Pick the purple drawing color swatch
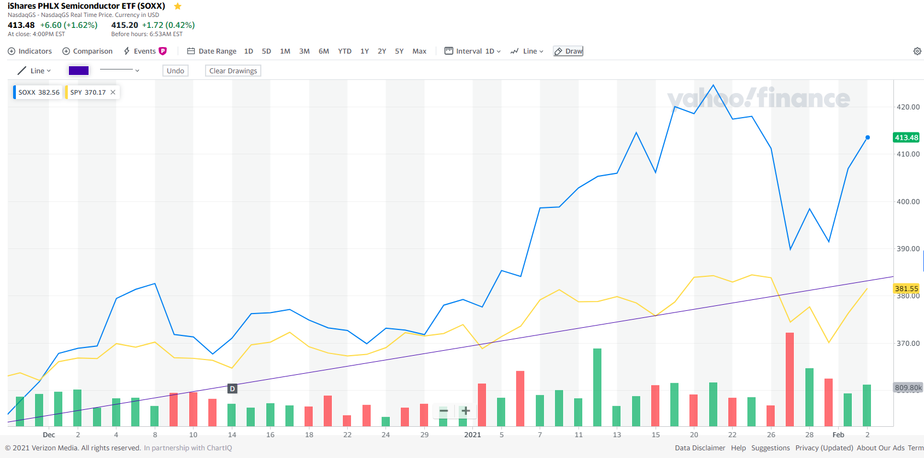The width and height of the screenshot is (924, 458). click(x=79, y=71)
